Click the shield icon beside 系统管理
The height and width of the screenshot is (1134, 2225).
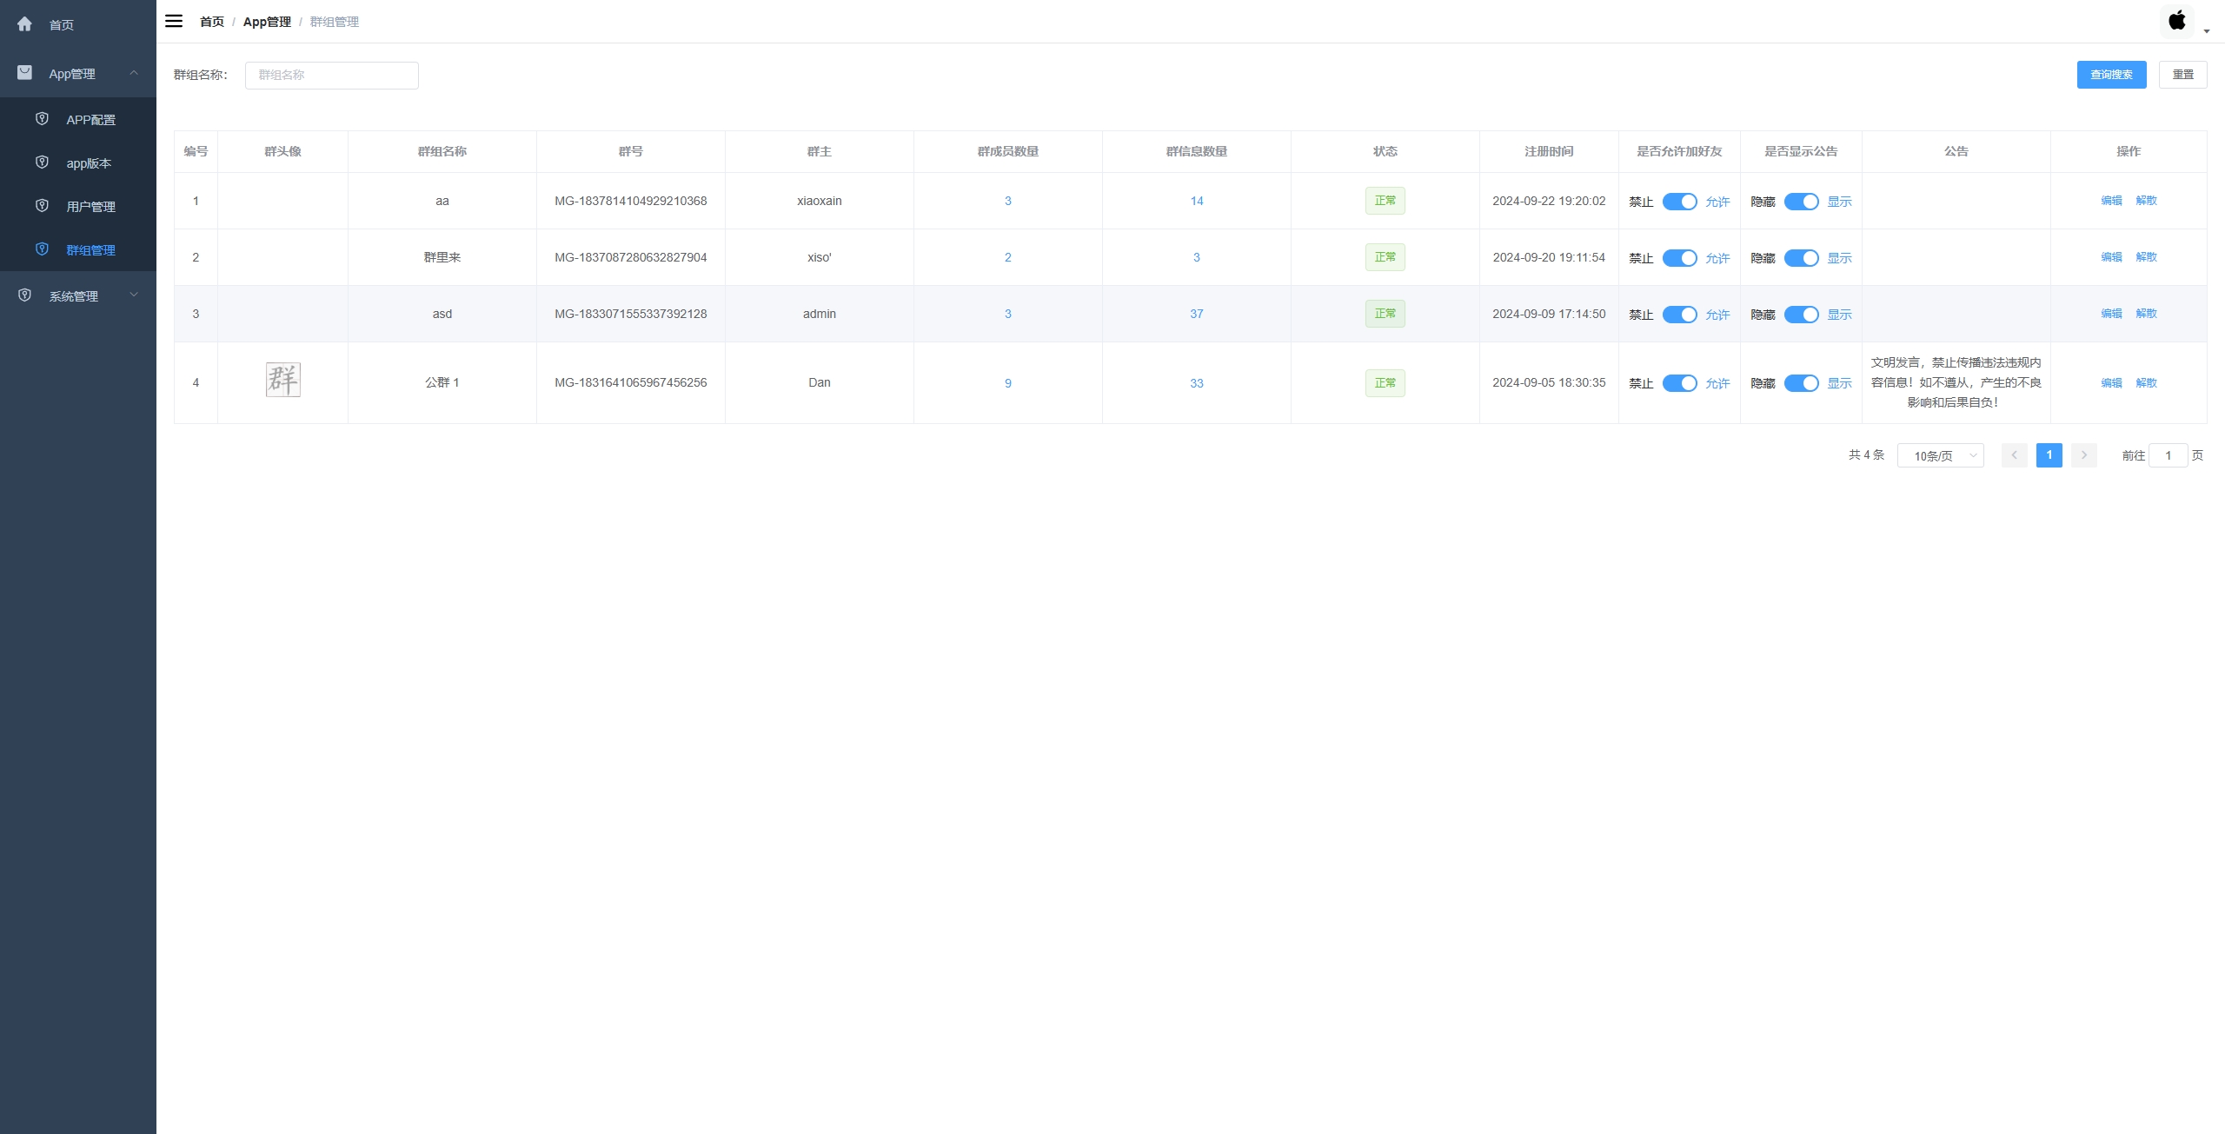(24, 295)
